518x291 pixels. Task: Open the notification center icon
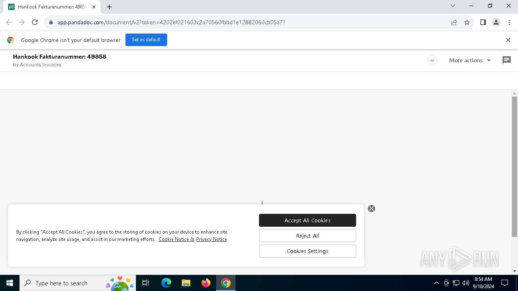[505, 283]
